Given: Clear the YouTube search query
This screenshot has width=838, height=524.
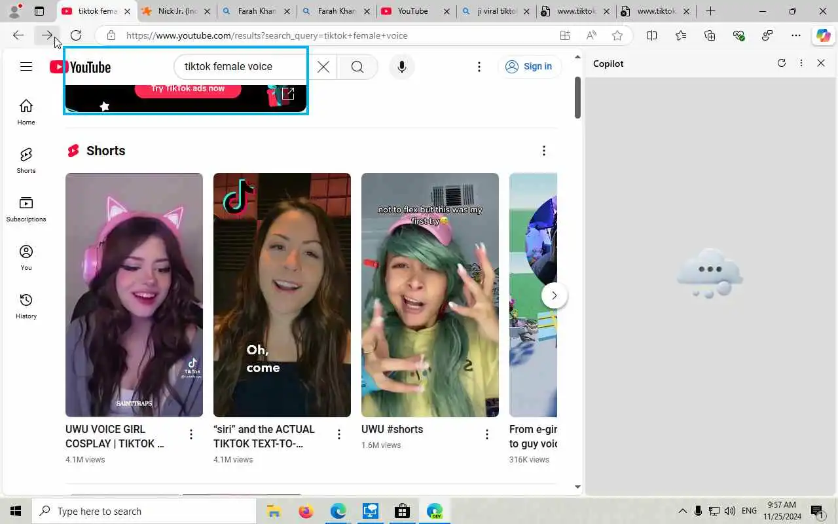Looking at the screenshot, I should point(323,66).
